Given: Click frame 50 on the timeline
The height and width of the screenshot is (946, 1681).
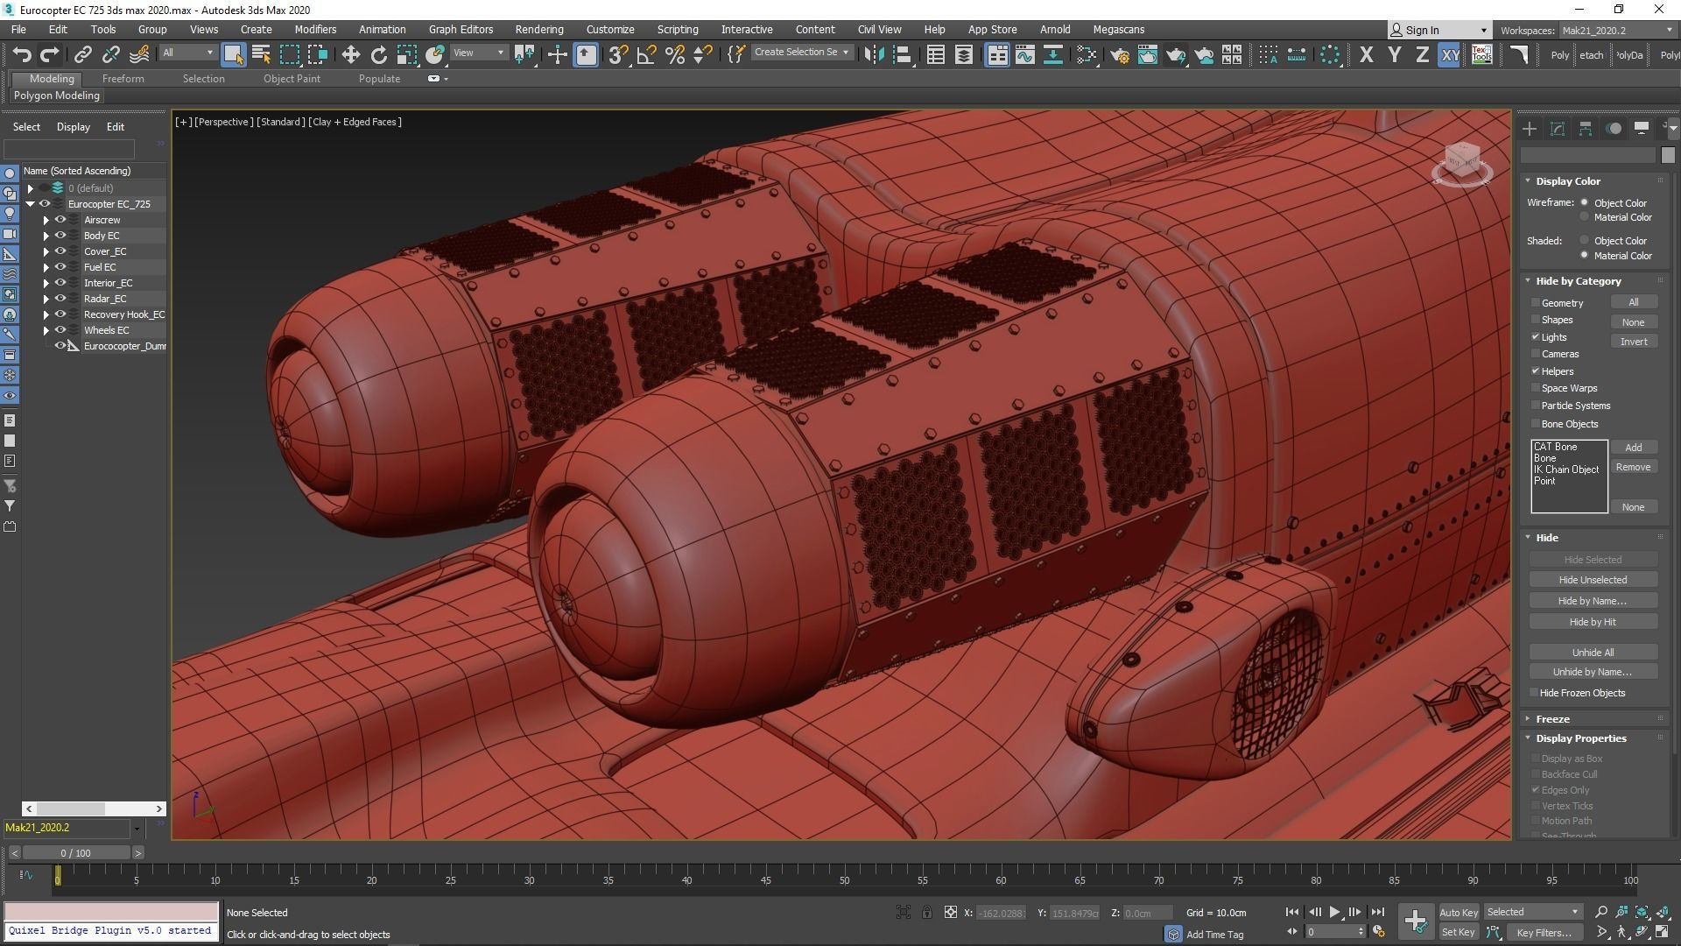Looking at the screenshot, I should pyautogui.click(x=844, y=876).
